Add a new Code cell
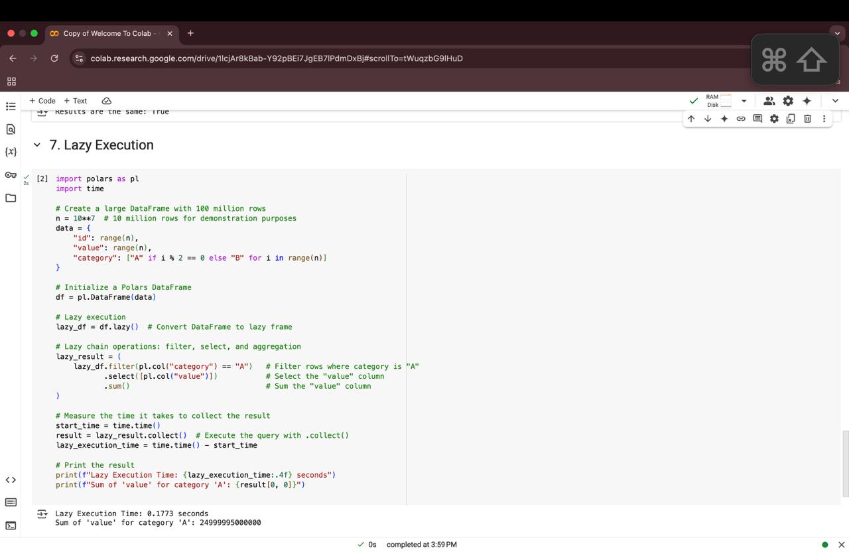Viewport: 849px width, 552px height. pos(42,101)
